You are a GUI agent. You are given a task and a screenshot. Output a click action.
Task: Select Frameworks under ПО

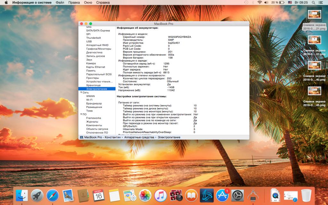(94, 118)
